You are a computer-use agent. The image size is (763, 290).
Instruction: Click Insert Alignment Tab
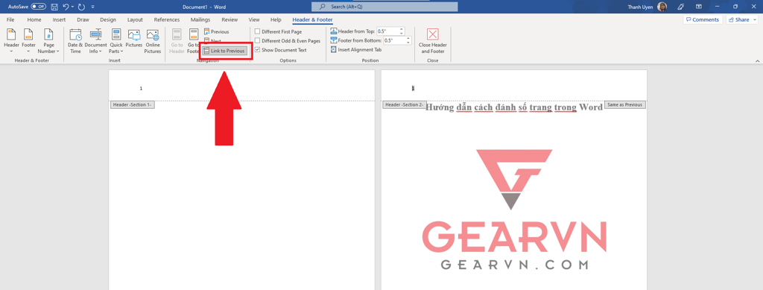pos(355,50)
